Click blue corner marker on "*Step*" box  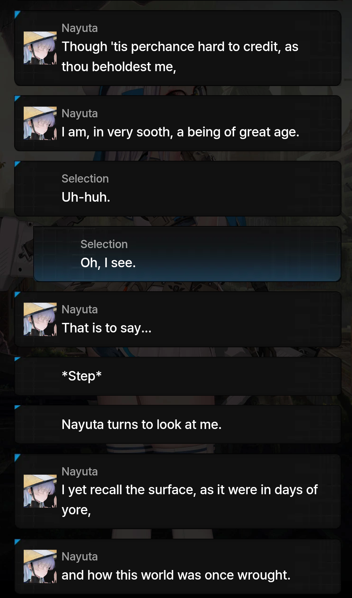click(x=17, y=359)
